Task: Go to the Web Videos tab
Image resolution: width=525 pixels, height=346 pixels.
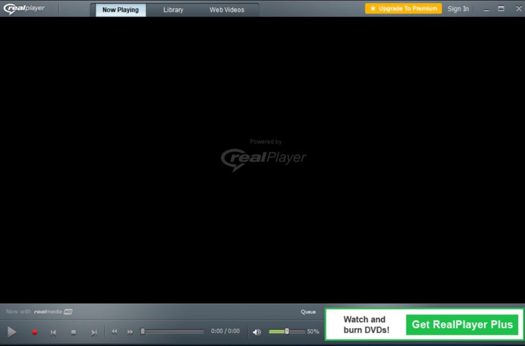Action: click(227, 10)
